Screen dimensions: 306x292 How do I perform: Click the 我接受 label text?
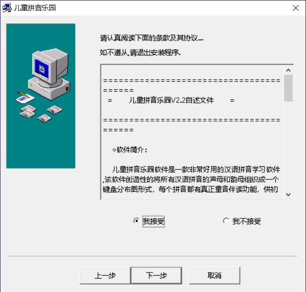[154, 221]
